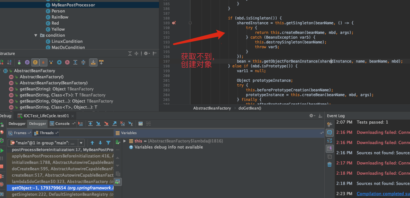This screenshot has height=198, width=410.
Task: Click the frames filter funnel icon
Action: [x=108, y=143]
